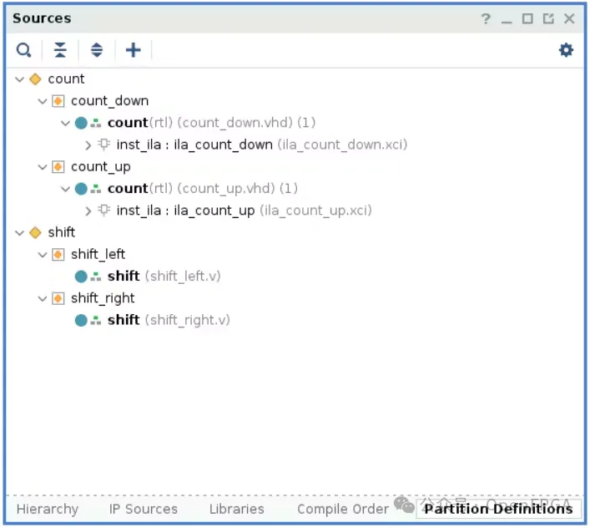590x528 pixels.
Task: Click the Expand All toolbar icon
Action: pos(97,50)
